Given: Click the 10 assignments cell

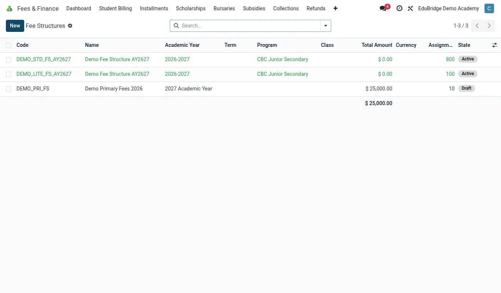Looking at the screenshot, I should coord(451,89).
